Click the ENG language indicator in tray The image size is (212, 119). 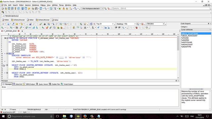point(192,116)
